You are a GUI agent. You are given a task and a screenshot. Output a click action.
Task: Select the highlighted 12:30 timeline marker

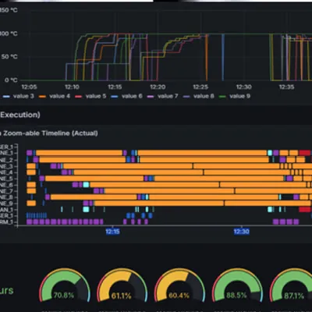241,232
